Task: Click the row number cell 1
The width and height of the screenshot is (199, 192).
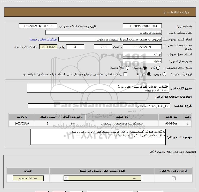Action: coord(188,123)
